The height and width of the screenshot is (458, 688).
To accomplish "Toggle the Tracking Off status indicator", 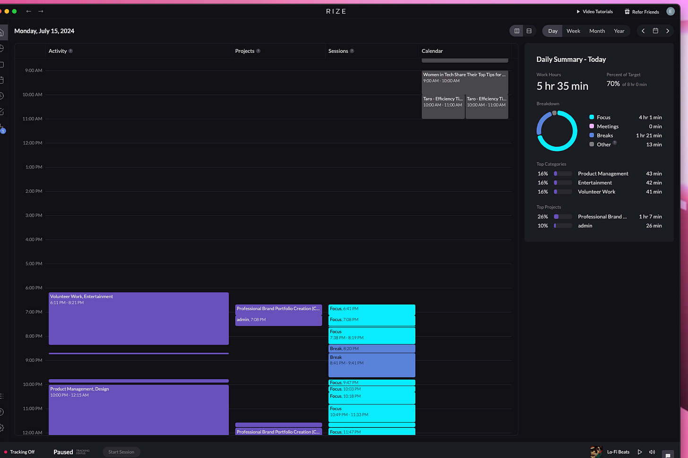I will point(19,452).
